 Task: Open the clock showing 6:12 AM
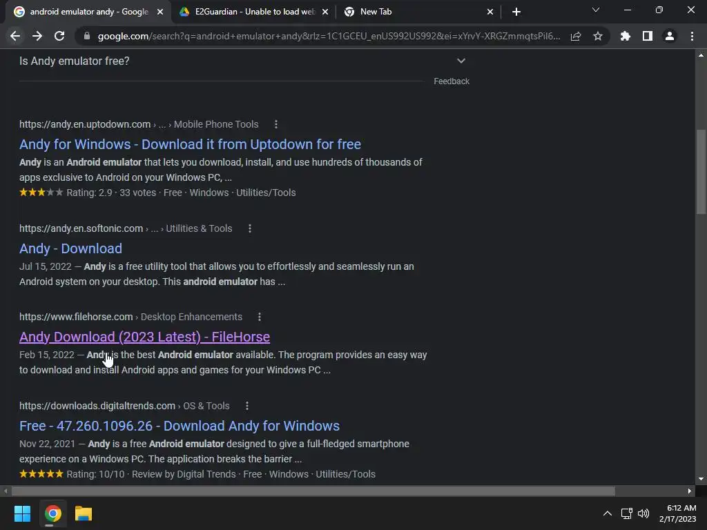[678, 513]
